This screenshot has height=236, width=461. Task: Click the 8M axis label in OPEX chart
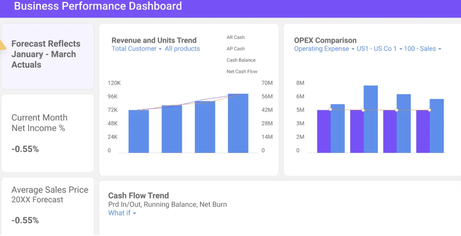tap(300, 83)
